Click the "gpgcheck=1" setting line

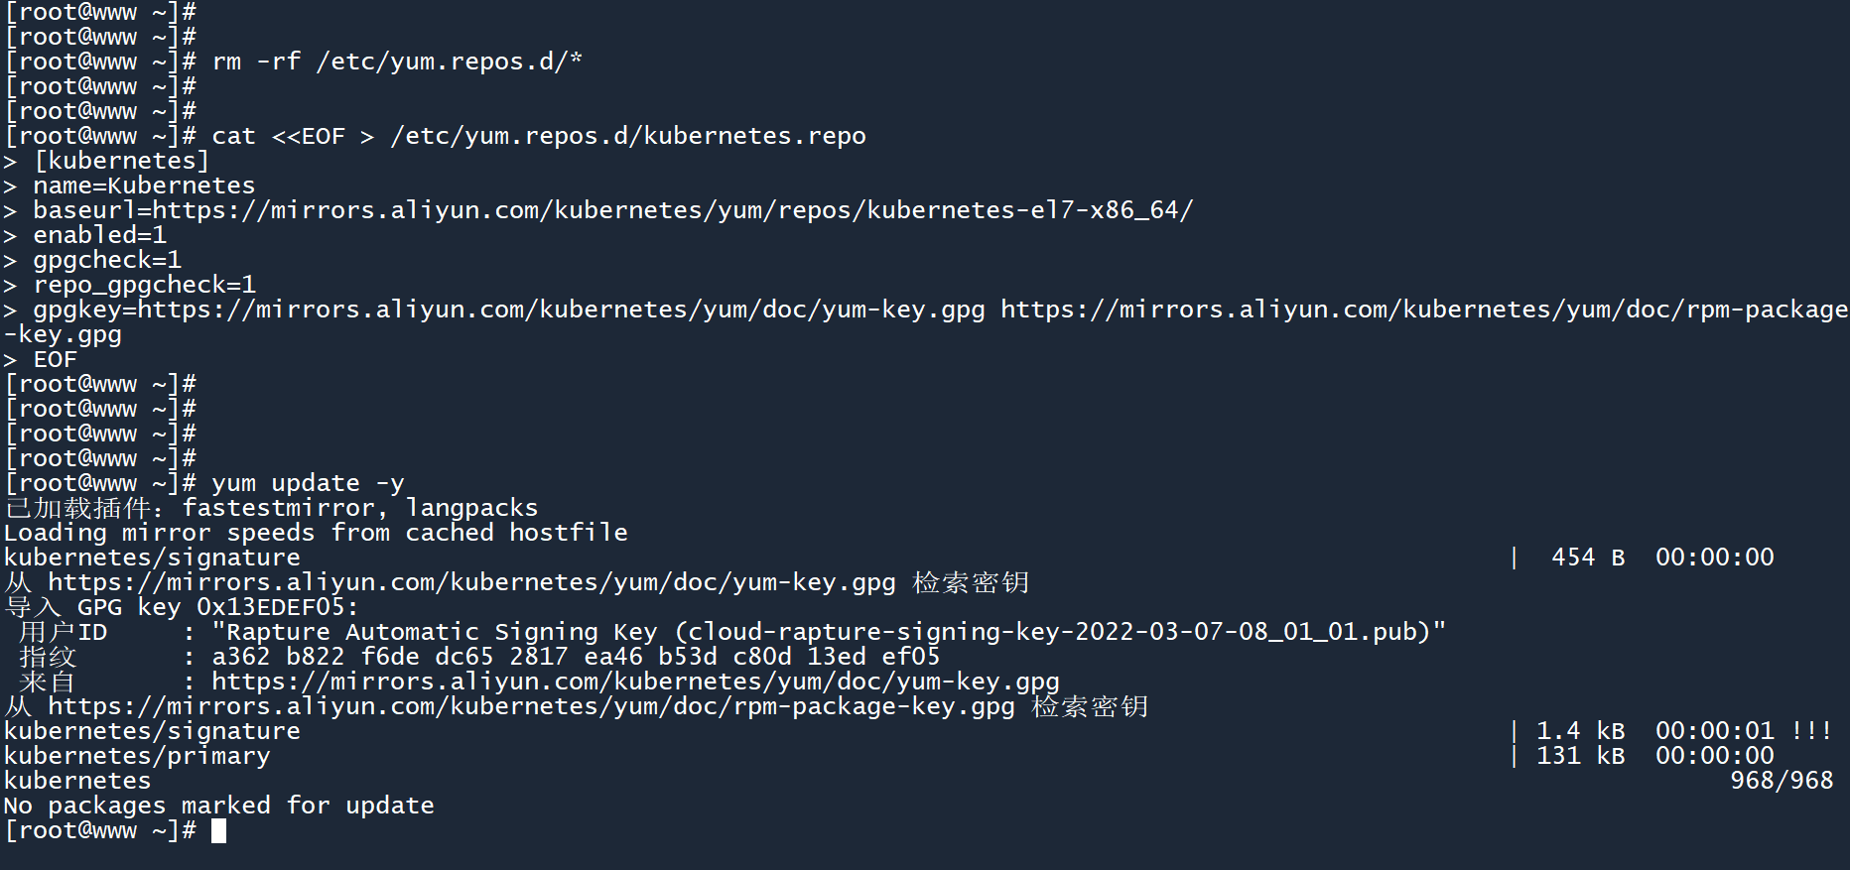click(107, 260)
